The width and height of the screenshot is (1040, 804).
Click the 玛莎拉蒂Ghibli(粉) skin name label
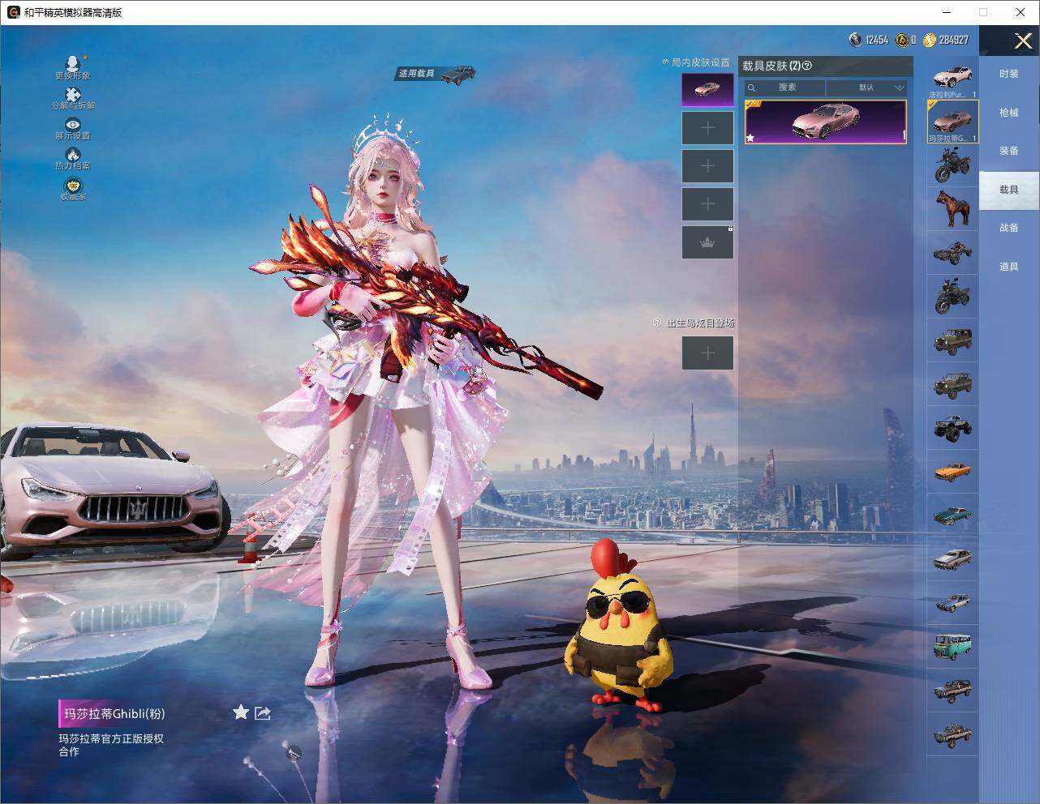[x=114, y=714]
